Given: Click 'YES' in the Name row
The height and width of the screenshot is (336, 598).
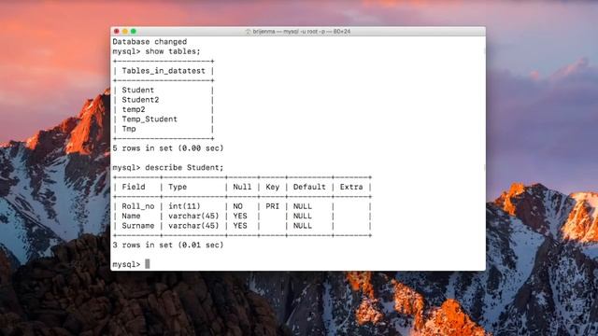Looking at the screenshot, I should click(240, 216).
